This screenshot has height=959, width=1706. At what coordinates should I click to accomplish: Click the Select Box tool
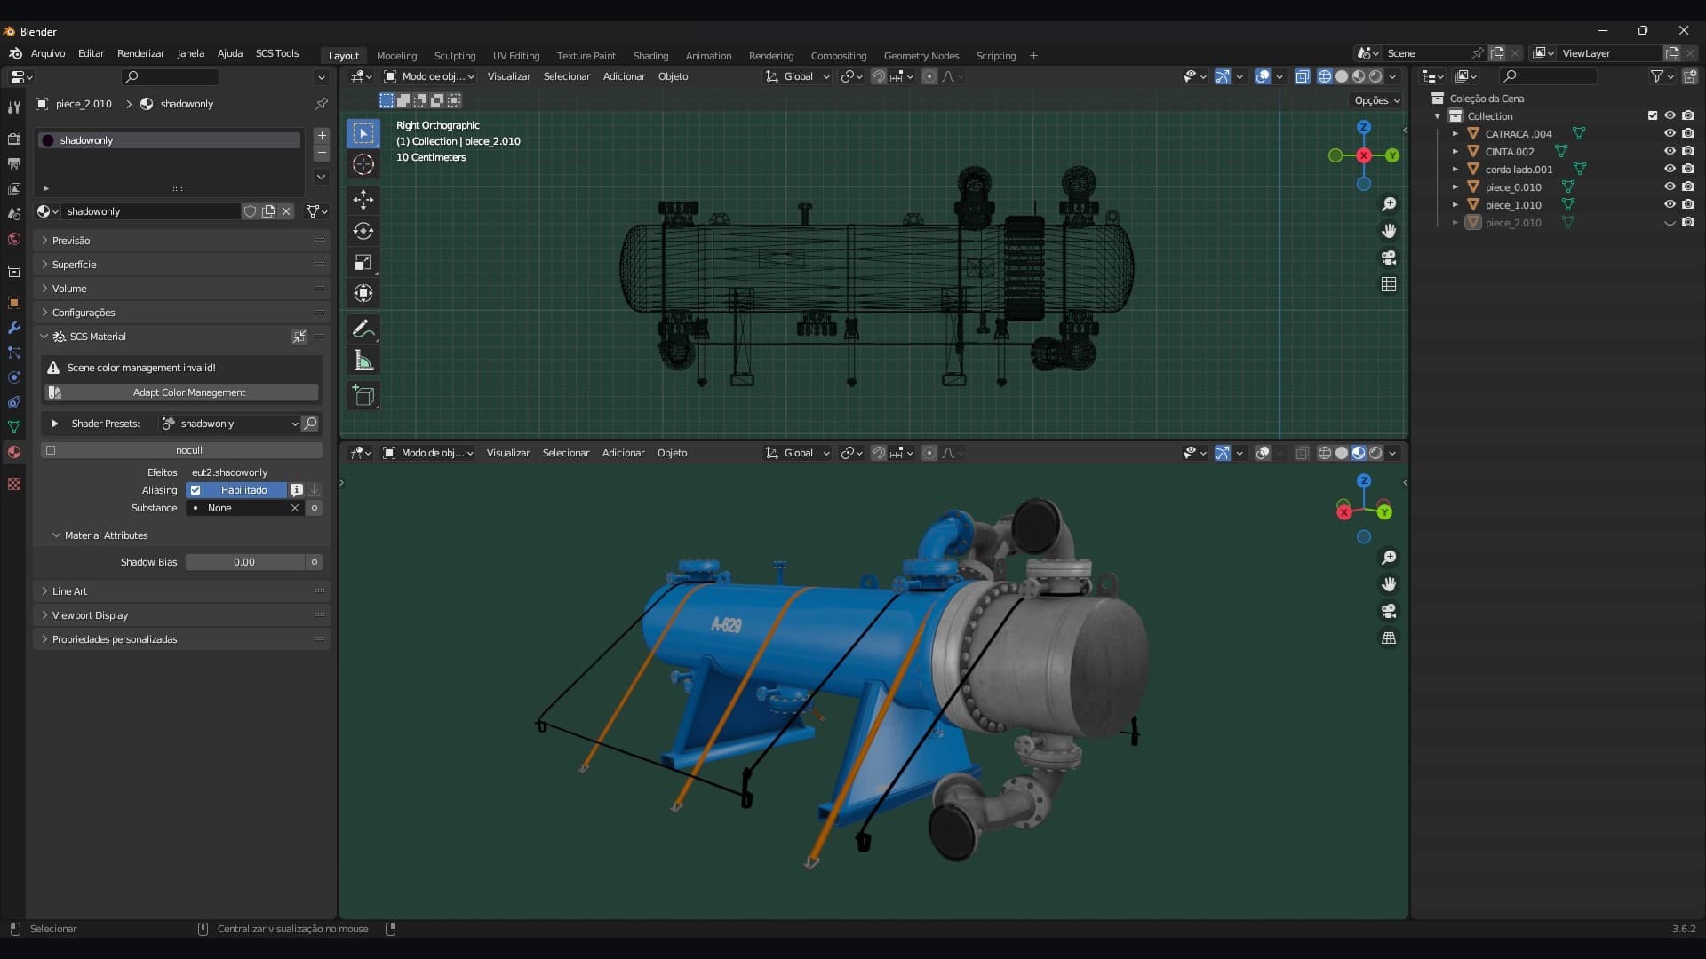[363, 133]
